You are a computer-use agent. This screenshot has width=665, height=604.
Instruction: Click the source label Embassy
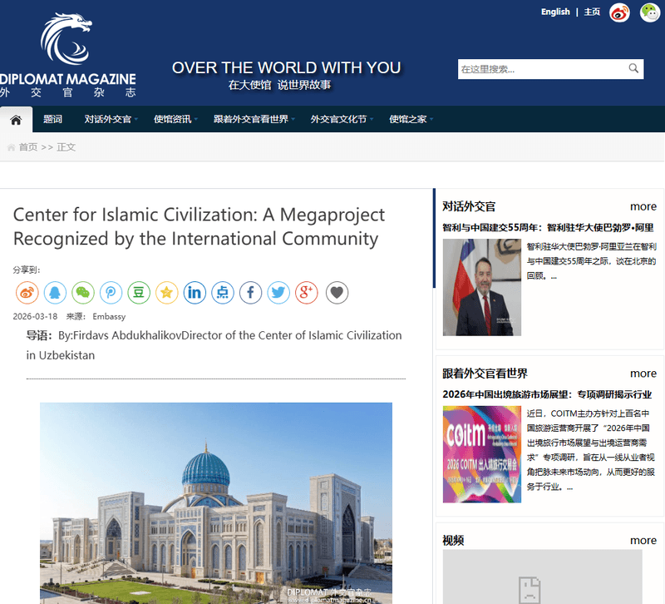[109, 317]
